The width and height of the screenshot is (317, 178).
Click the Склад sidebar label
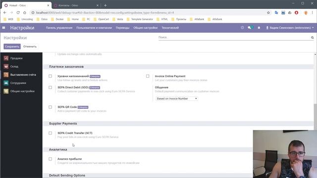click(x=14, y=66)
